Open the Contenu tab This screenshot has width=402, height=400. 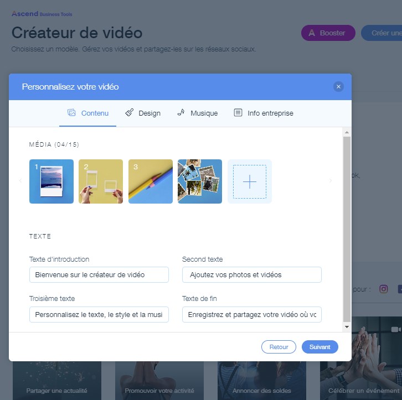tap(87, 113)
